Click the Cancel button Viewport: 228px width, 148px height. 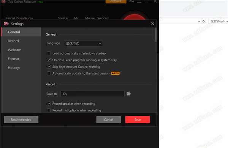tap(108, 120)
